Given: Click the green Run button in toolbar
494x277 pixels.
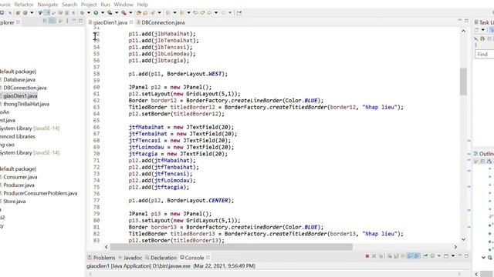Looking at the screenshot, I should 96,13.
